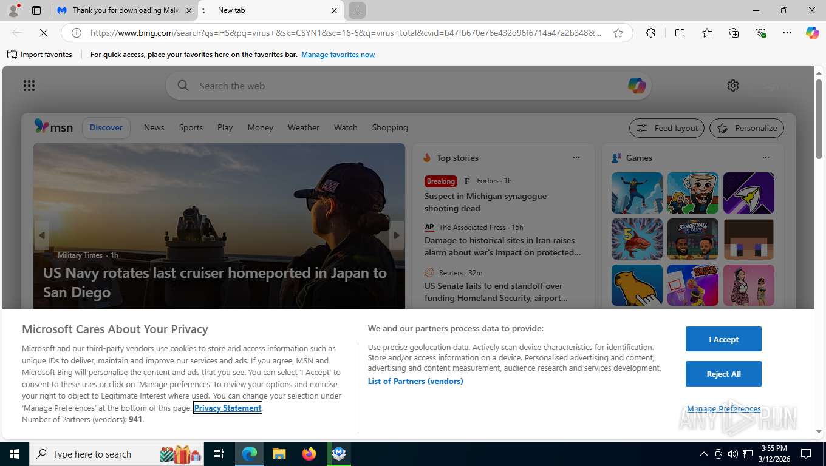Open Top stories more options menu
The height and width of the screenshot is (466, 826).
(x=576, y=158)
